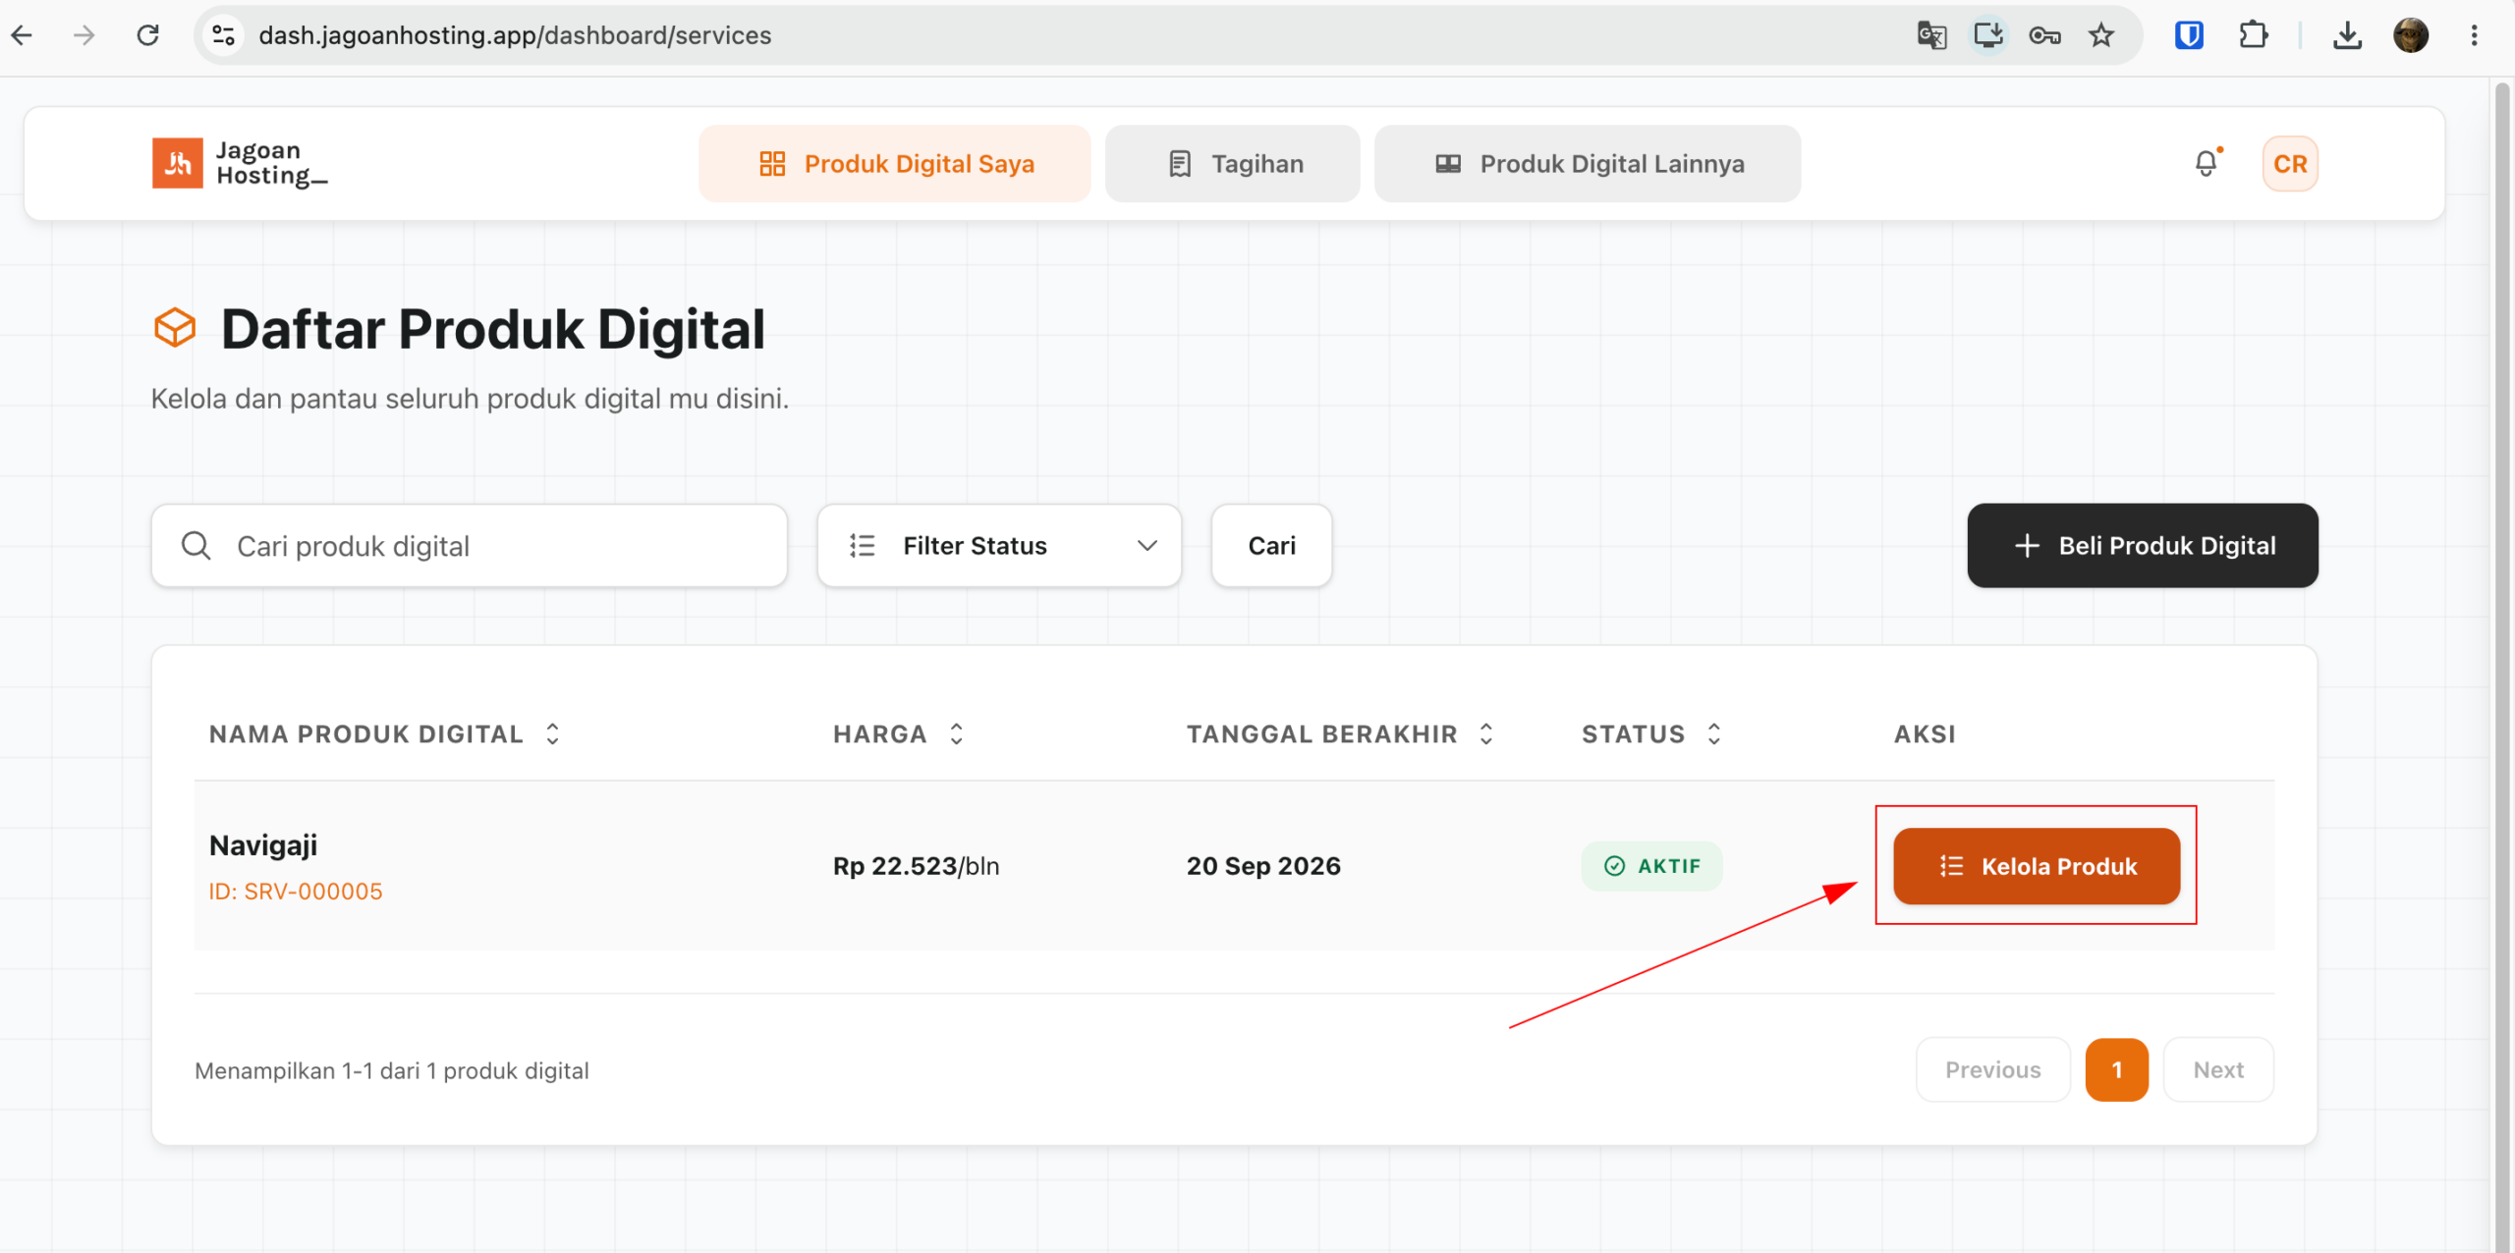
Task: Expand the Filter Status dropdown
Action: (999, 546)
